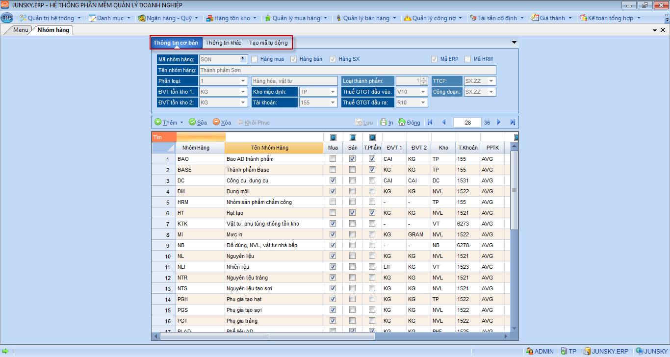Open the Hàng tồn kho menu
The height and width of the screenshot is (357, 670).
click(x=232, y=18)
